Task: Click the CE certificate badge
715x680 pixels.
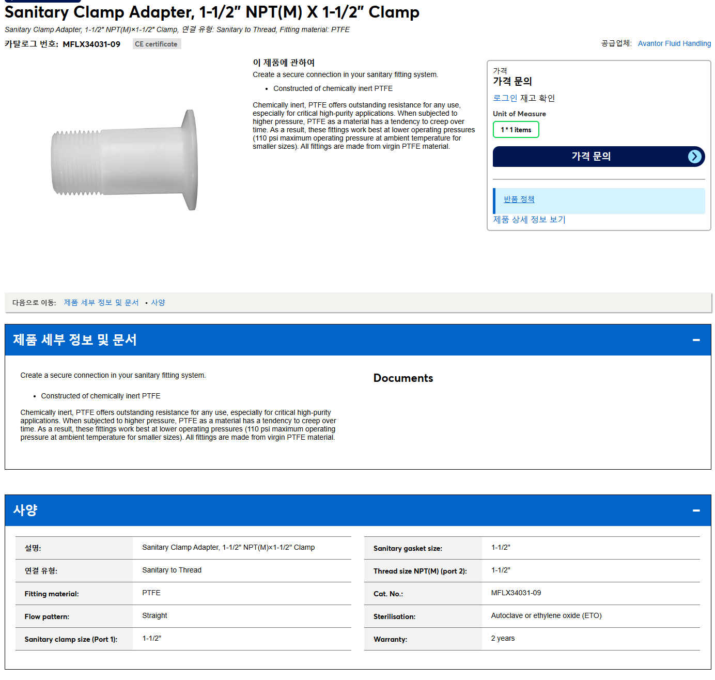Action: pos(157,44)
